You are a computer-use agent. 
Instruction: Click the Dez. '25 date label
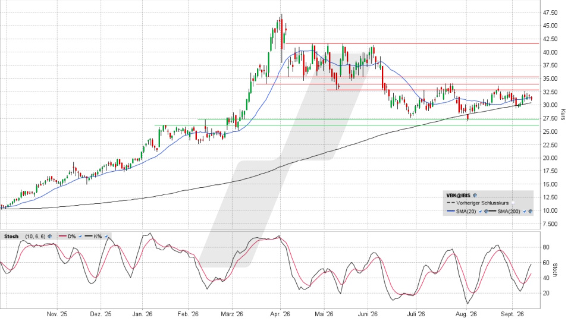(x=101, y=314)
